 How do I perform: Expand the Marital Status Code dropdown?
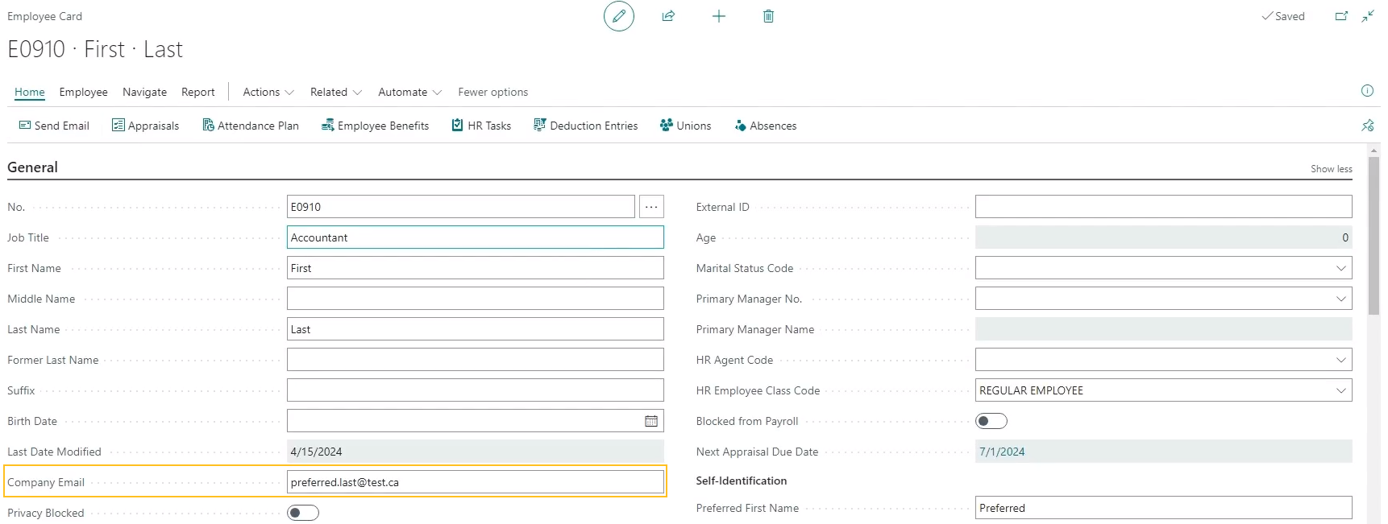tap(1340, 268)
